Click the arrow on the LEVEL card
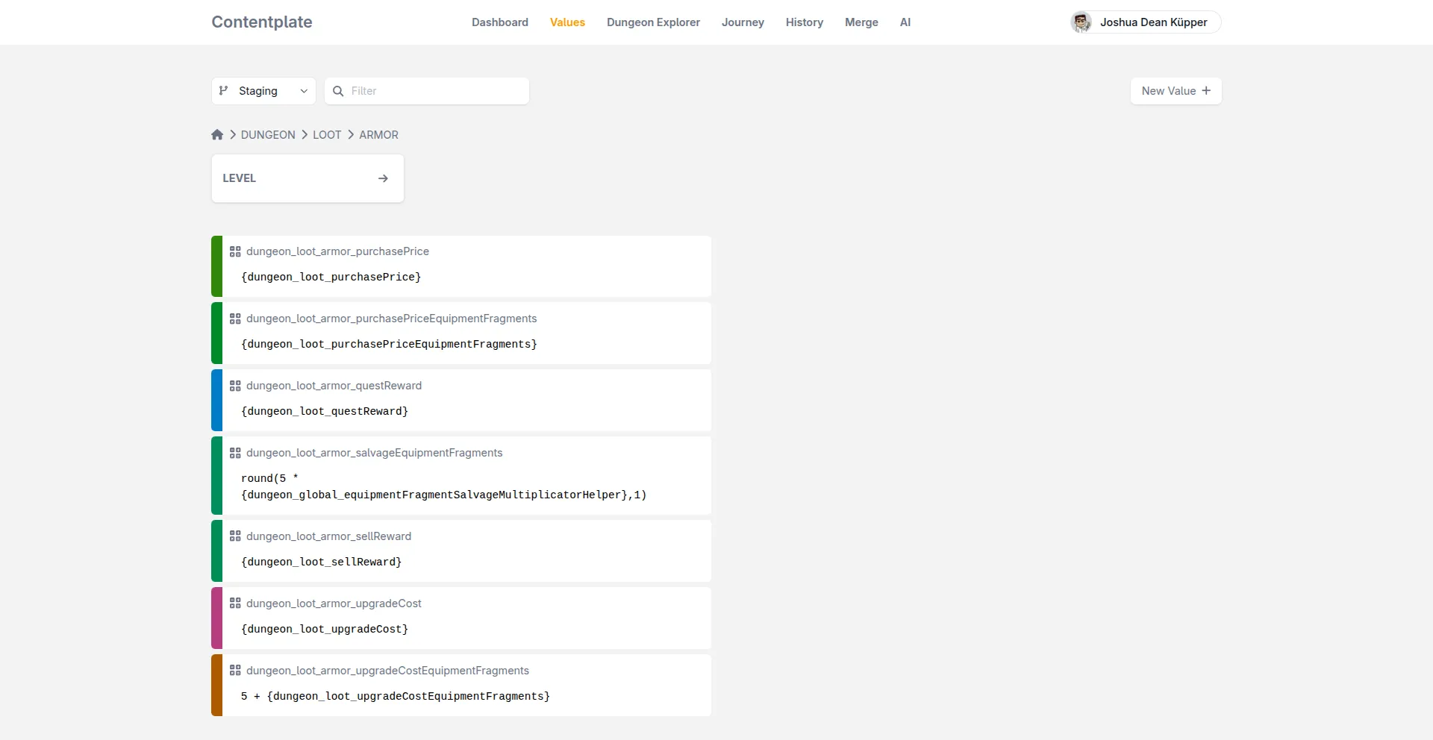Image resolution: width=1433 pixels, height=740 pixels. 383,178
